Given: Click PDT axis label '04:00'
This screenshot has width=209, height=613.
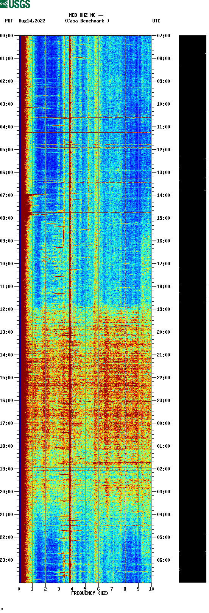Looking at the screenshot, I should coord(6,127).
